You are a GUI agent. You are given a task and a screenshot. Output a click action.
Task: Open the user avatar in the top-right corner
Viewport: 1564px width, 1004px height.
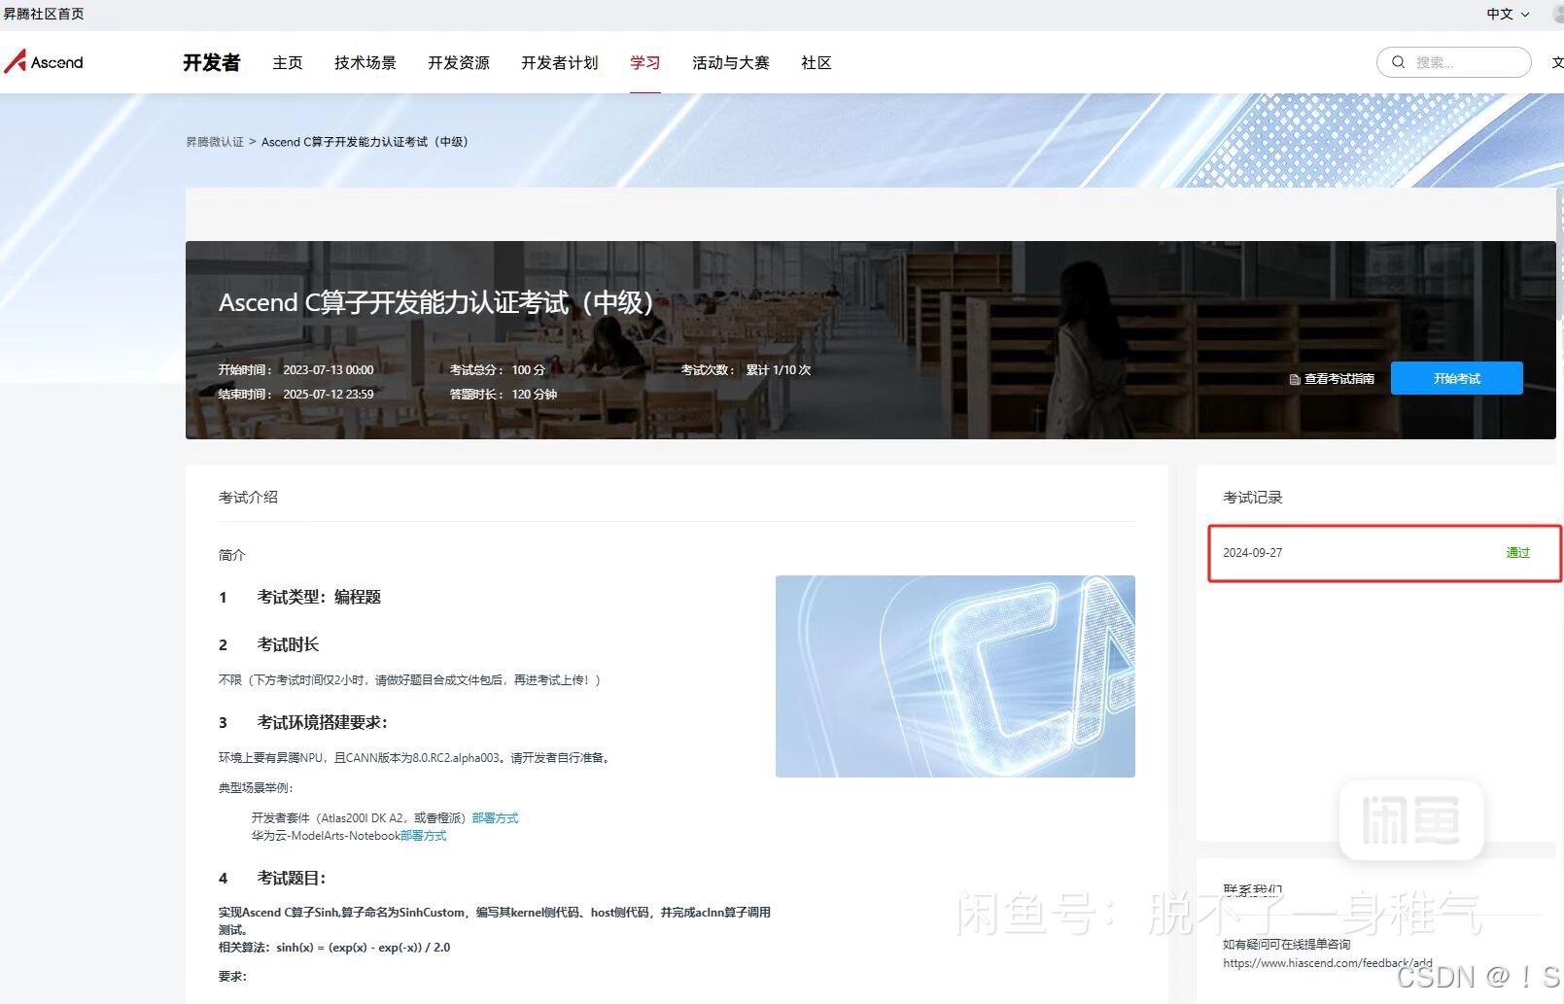pyautogui.click(x=1557, y=14)
